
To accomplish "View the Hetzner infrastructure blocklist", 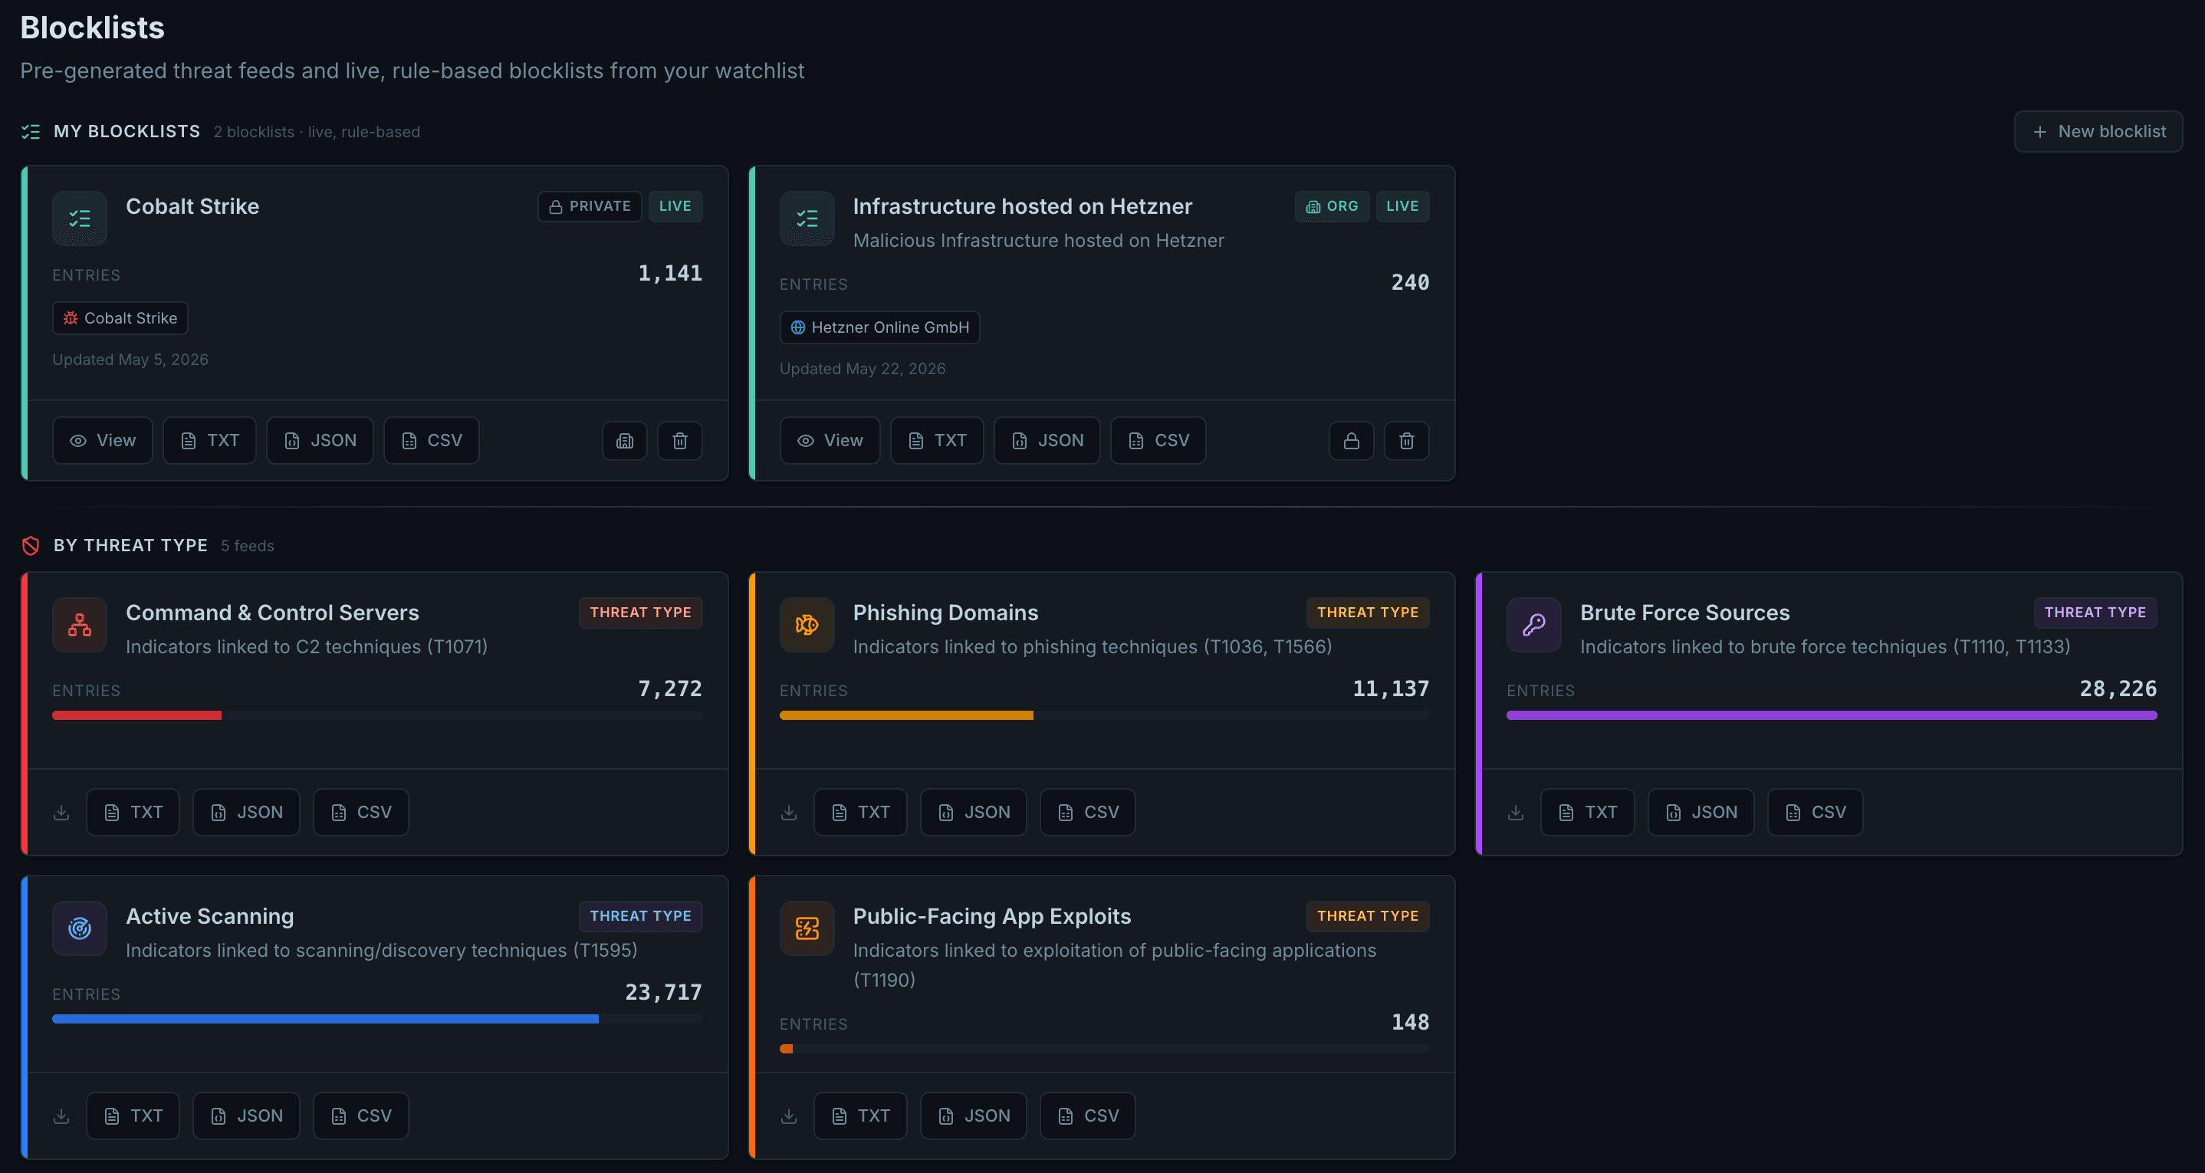I will click(x=830, y=440).
